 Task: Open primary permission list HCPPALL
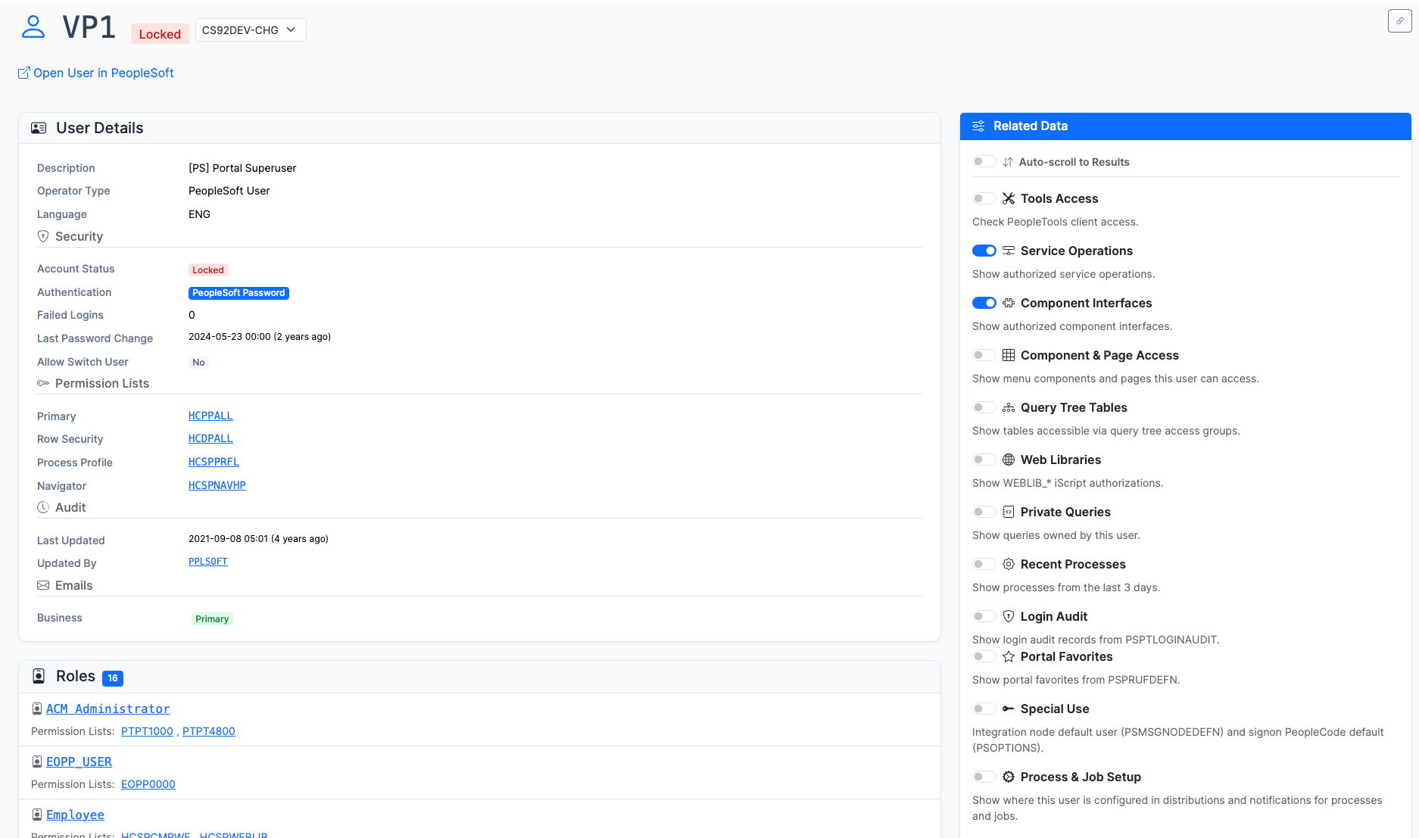pyautogui.click(x=211, y=416)
